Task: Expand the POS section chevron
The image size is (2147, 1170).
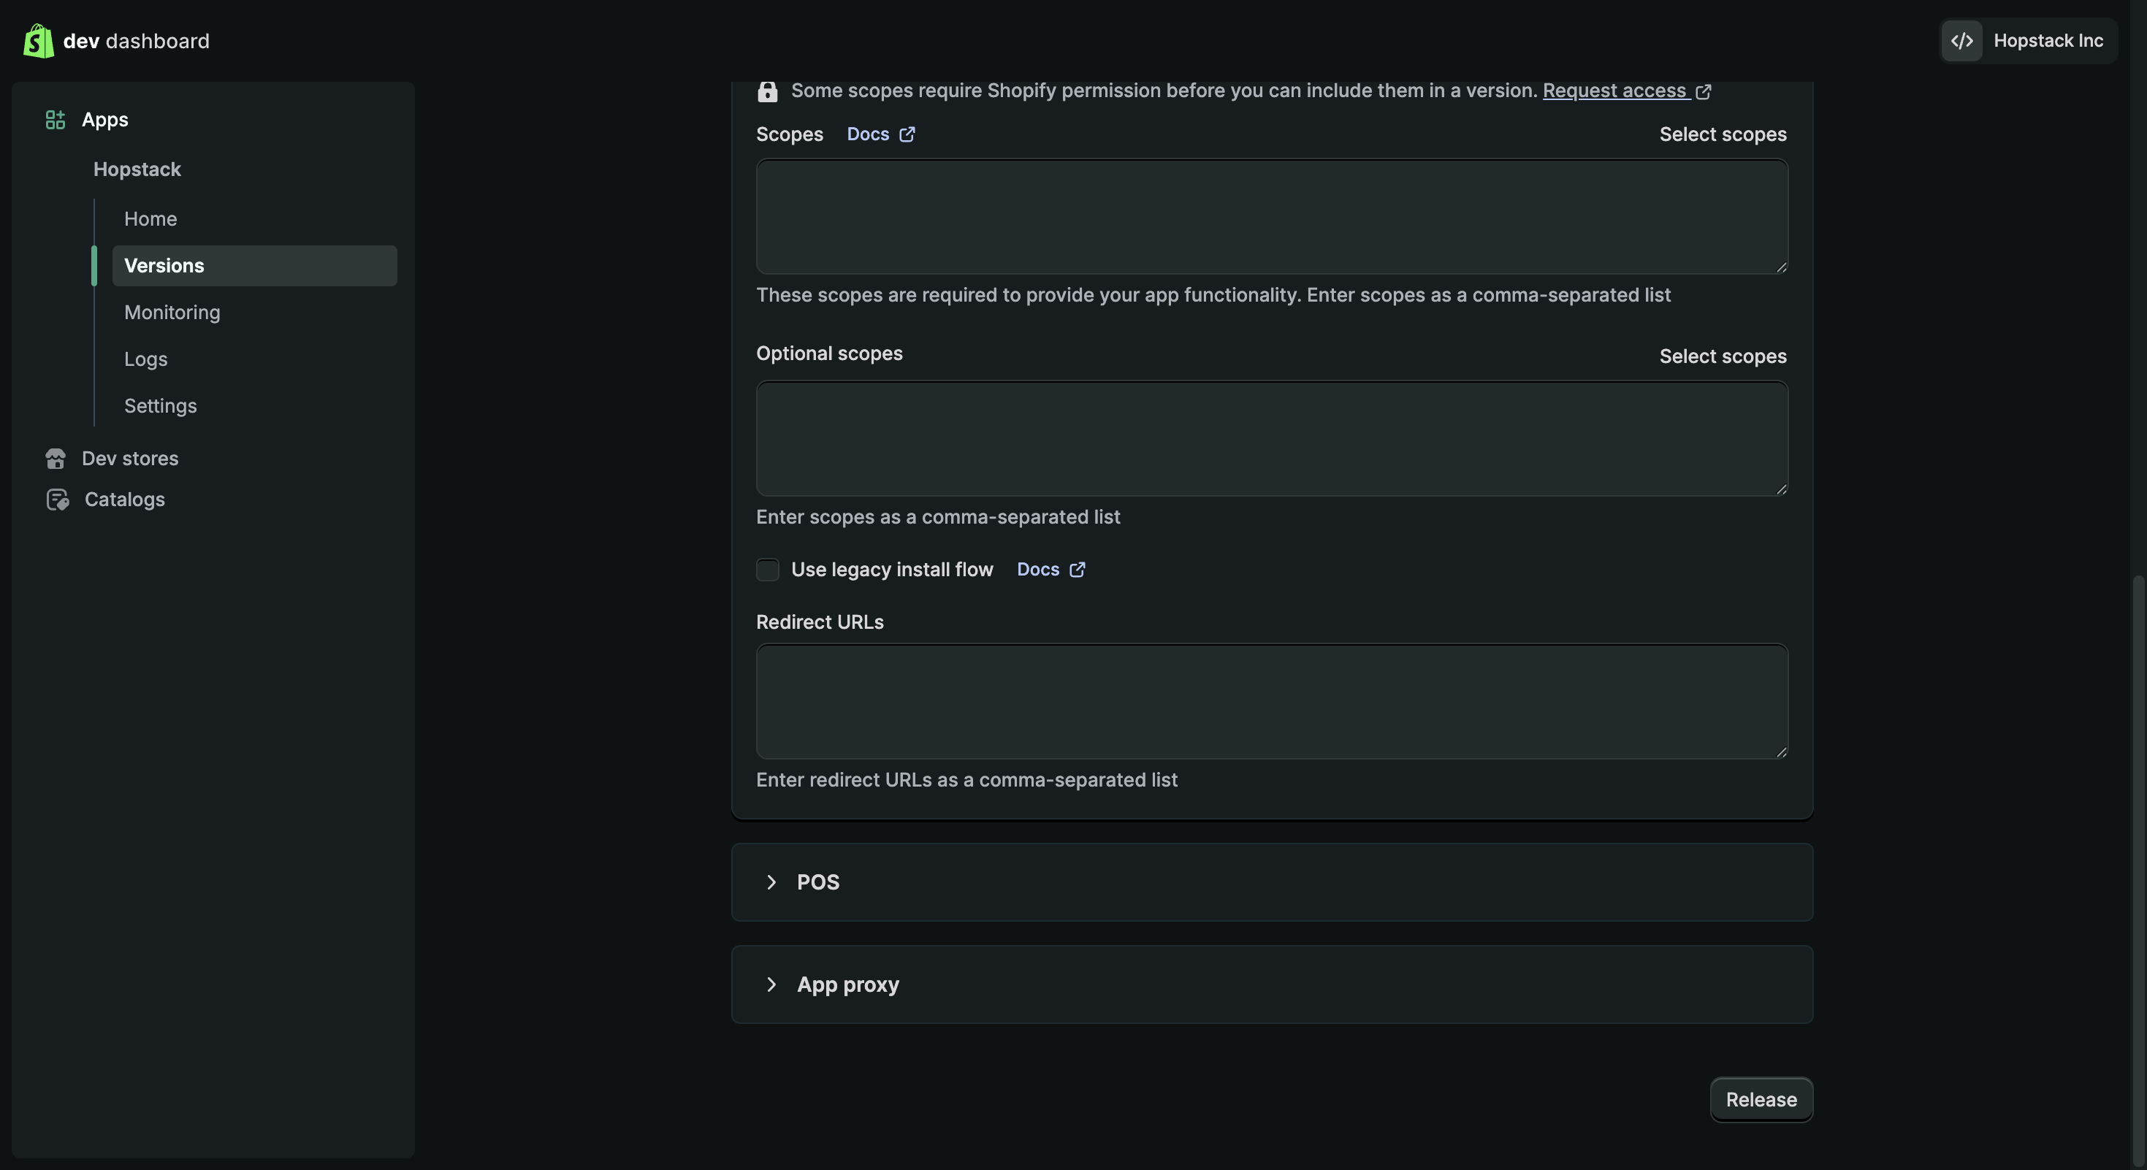Action: 771,882
